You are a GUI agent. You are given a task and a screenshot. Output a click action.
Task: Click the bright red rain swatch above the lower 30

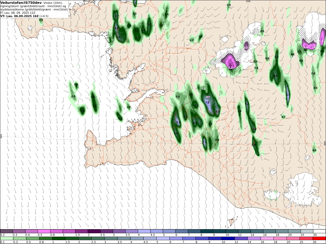pyautogui.click(x=319, y=238)
